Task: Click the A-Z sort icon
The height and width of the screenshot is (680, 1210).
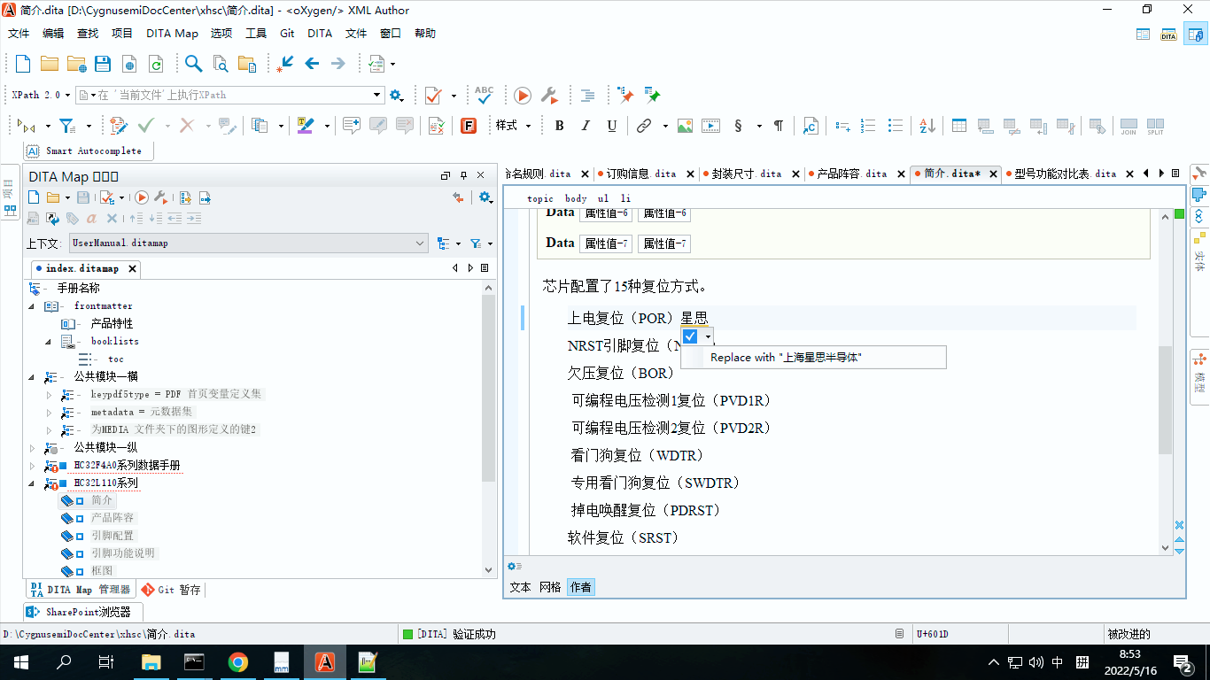Action: (927, 126)
